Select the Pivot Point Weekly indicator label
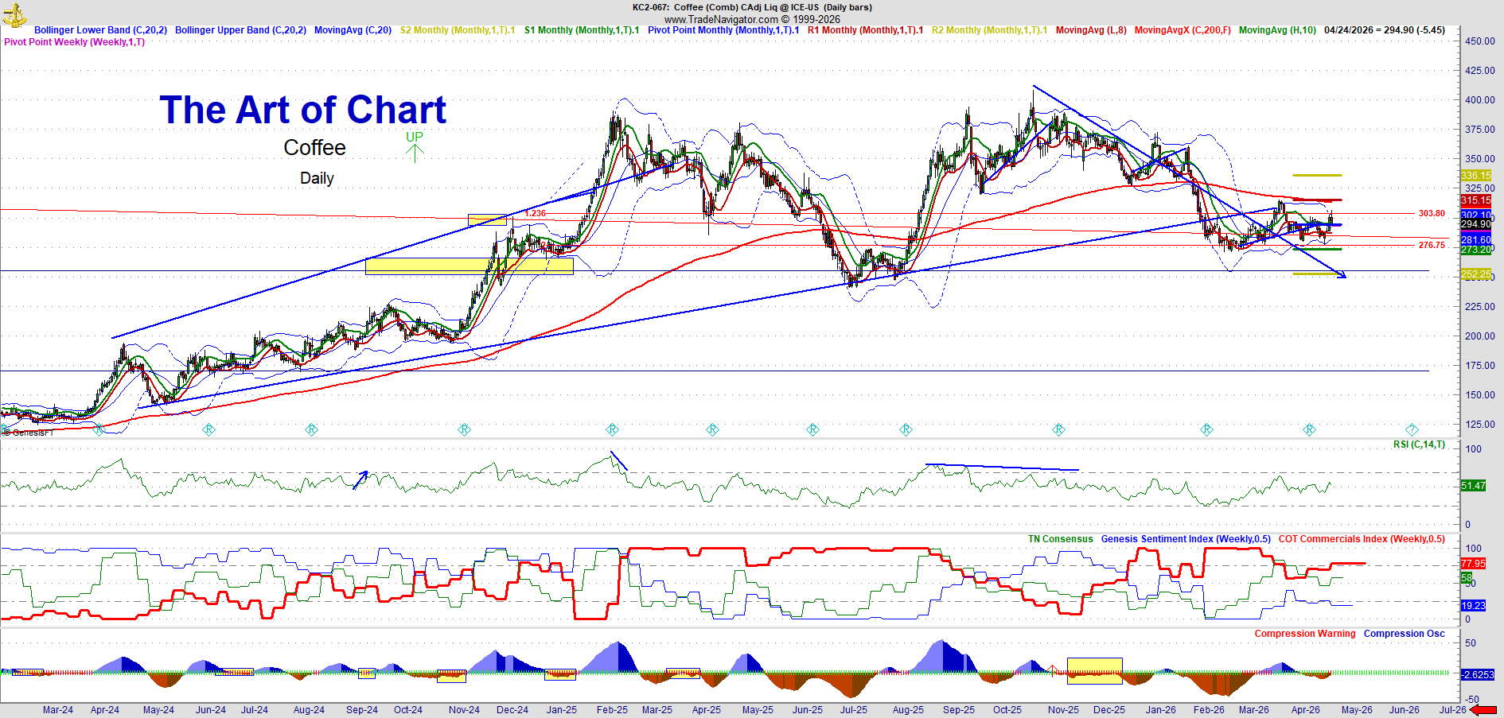The height and width of the screenshot is (718, 1504). click(75, 42)
